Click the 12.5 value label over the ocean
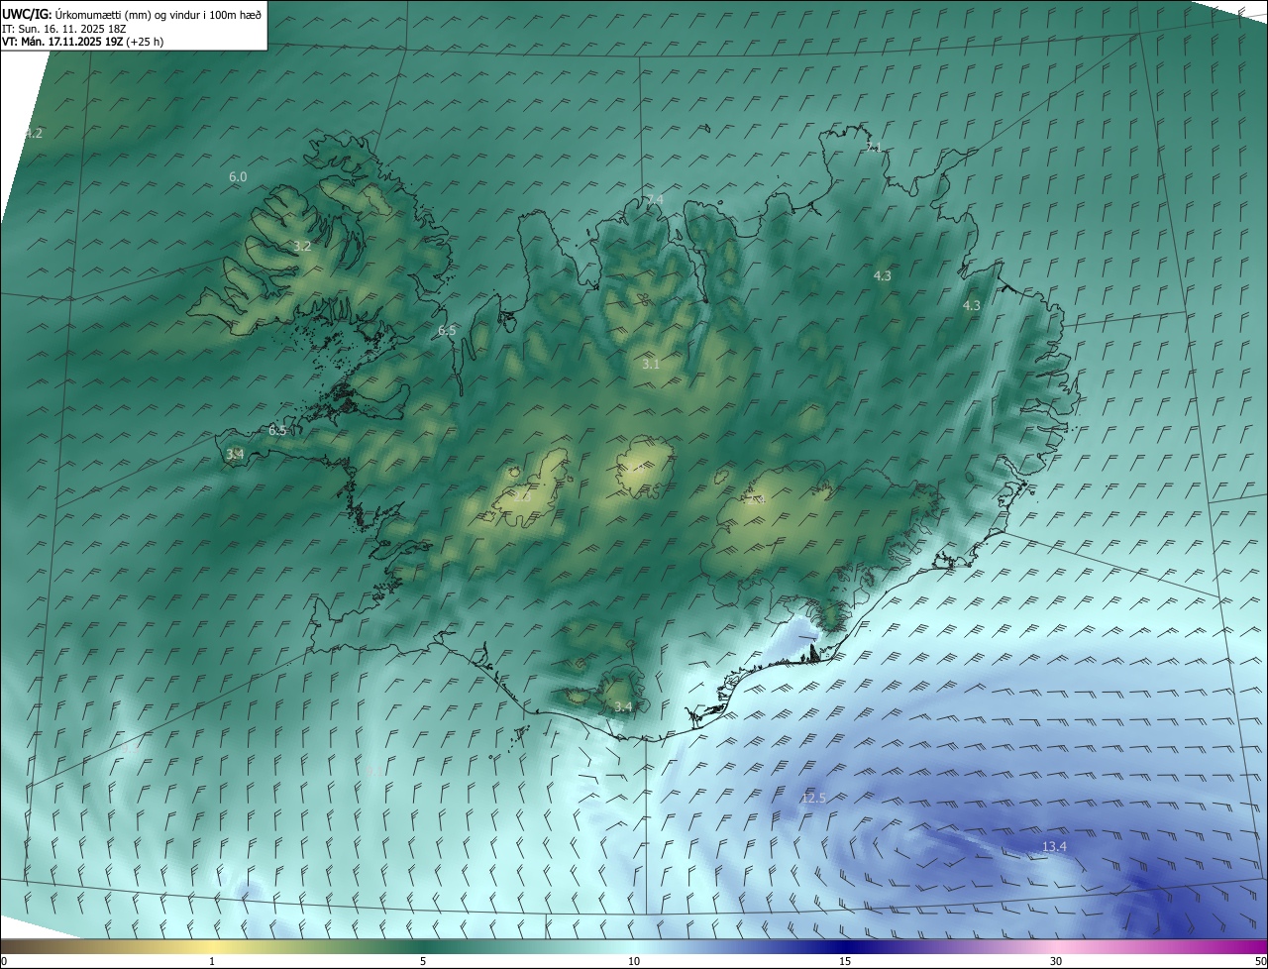 [813, 799]
